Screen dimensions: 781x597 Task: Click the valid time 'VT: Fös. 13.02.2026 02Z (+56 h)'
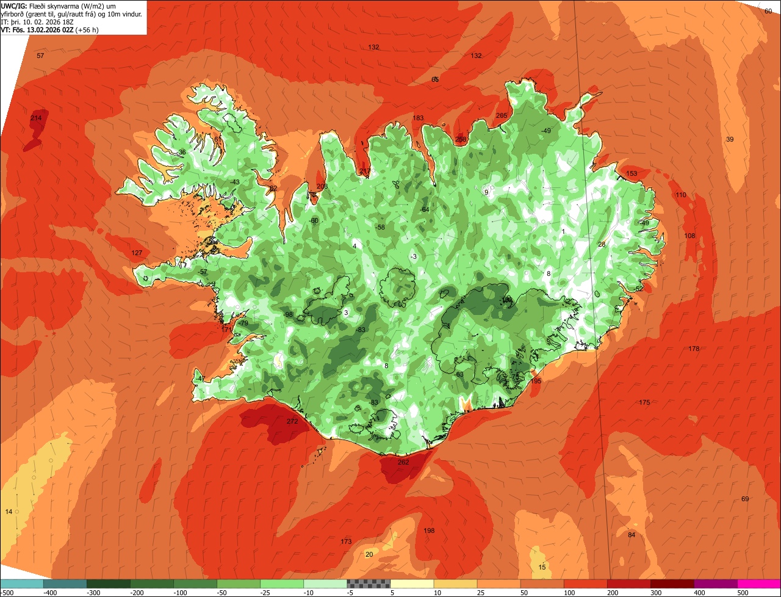point(50,29)
